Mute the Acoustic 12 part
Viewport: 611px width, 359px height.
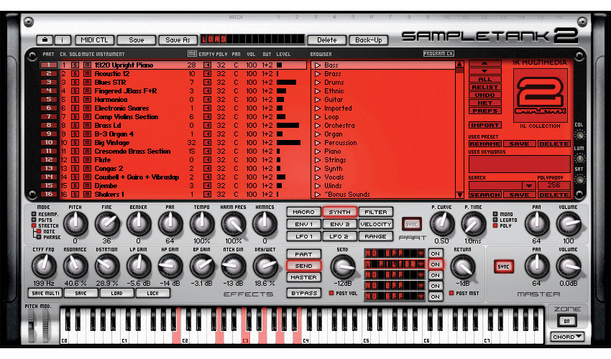coord(87,73)
